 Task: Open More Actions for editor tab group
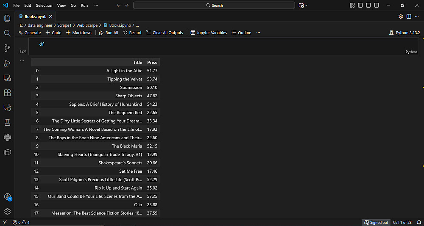click(x=417, y=17)
